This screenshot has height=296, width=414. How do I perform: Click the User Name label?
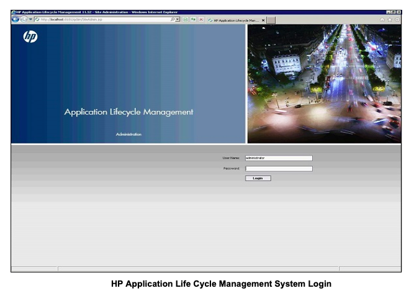231,158
